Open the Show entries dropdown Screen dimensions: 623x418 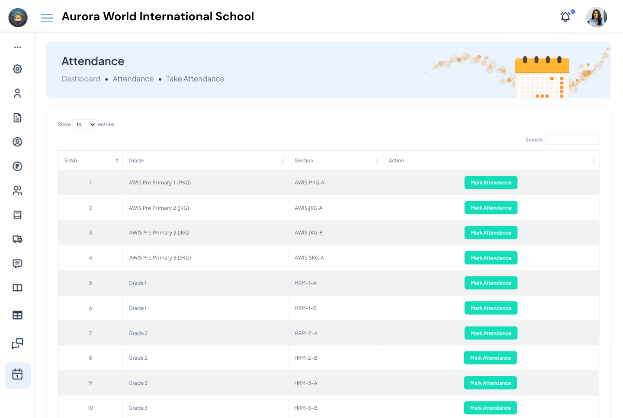(84, 124)
